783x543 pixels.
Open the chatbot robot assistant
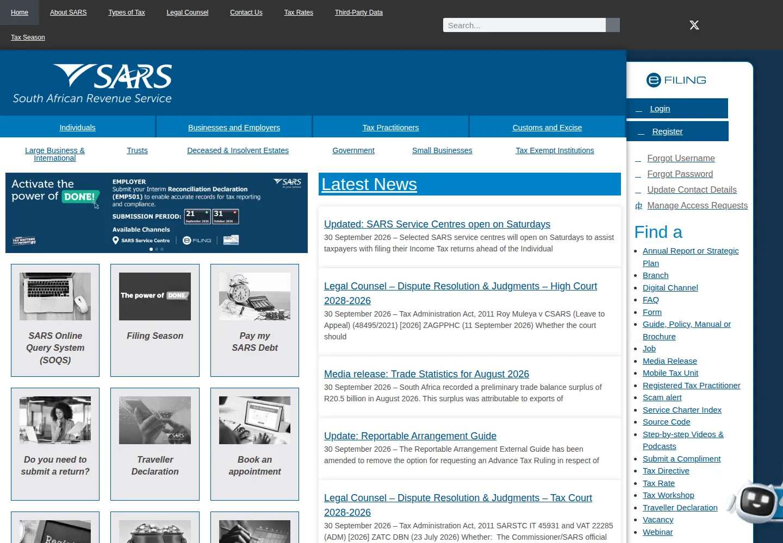(x=756, y=501)
